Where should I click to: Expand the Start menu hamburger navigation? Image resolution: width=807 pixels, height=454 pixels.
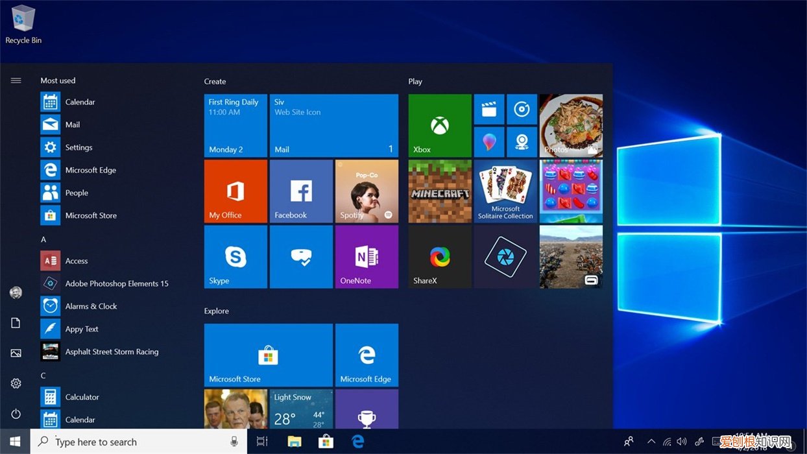point(16,80)
